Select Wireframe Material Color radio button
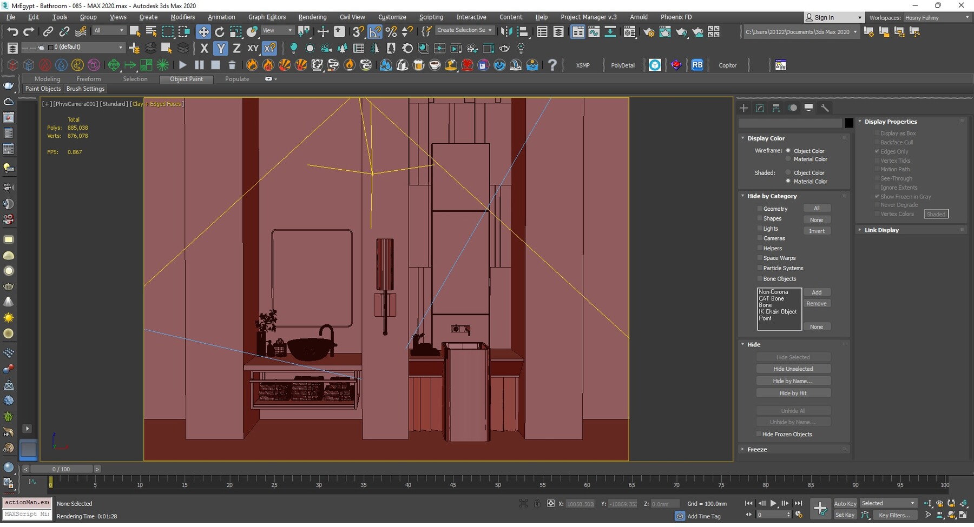The image size is (974, 527). coord(788,159)
